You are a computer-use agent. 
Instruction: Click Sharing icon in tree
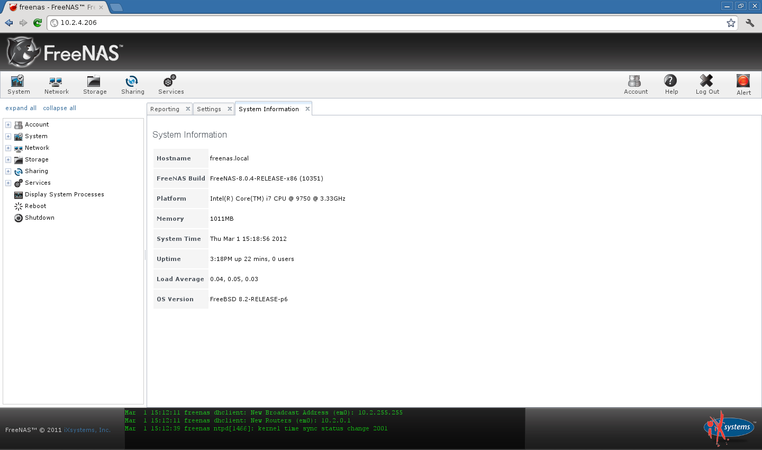(19, 172)
